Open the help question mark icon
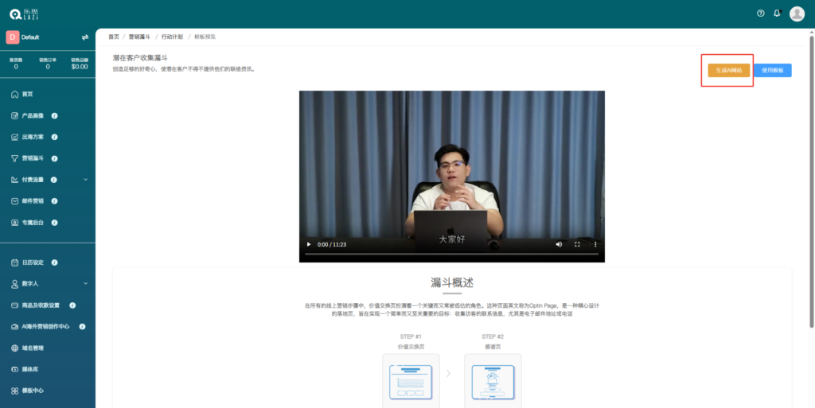 pos(760,14)
